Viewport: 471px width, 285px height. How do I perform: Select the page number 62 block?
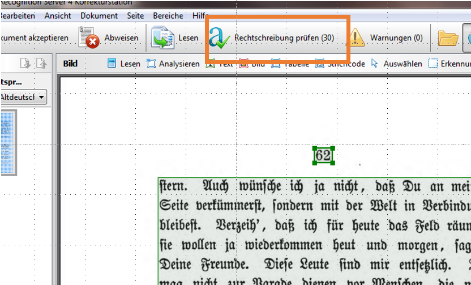click(x=323, y=155)
